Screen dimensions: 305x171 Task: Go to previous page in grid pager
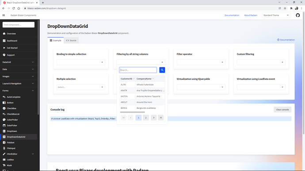130,118
